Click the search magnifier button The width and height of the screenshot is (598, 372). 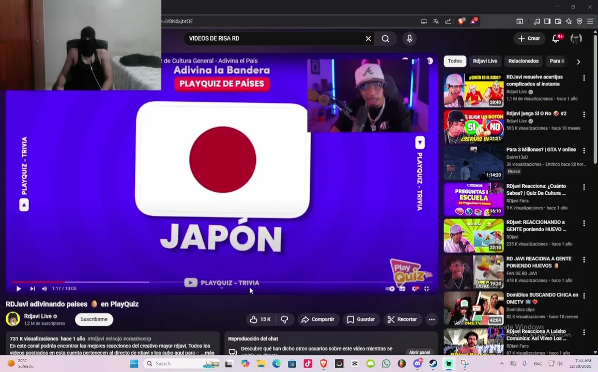tap(386, 39)
